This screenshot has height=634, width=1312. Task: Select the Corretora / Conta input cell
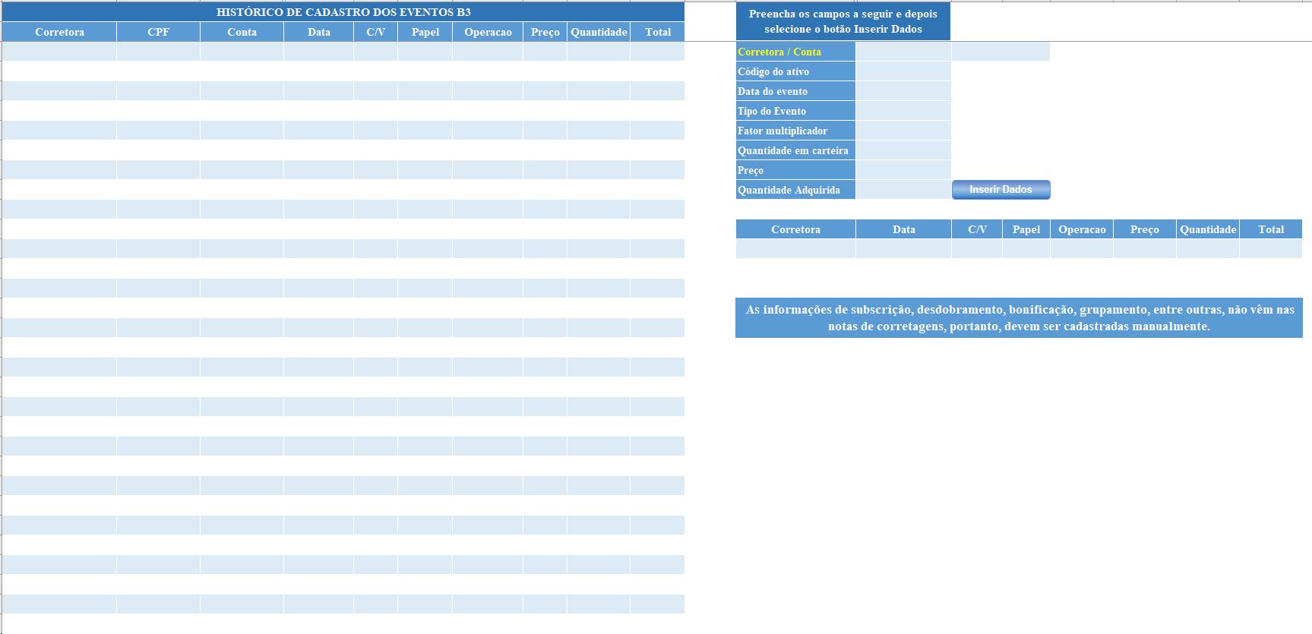pos(903,52)
